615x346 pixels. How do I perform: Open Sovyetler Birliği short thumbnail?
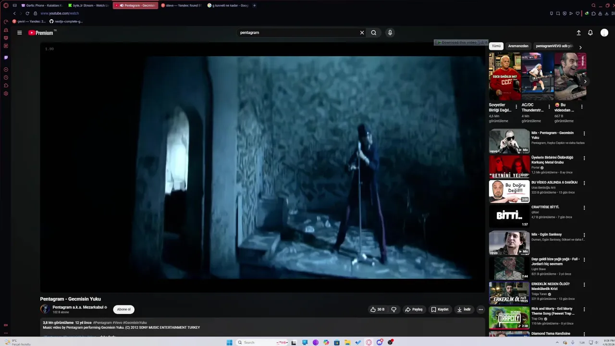click(x=504, y=76)
